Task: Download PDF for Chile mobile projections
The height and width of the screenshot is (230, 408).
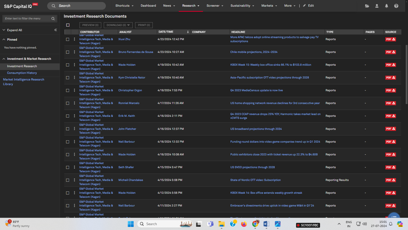Action: [x=390, y=52]
